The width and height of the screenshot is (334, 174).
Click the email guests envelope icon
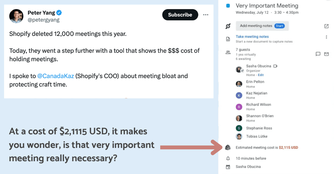coord(326,54)
